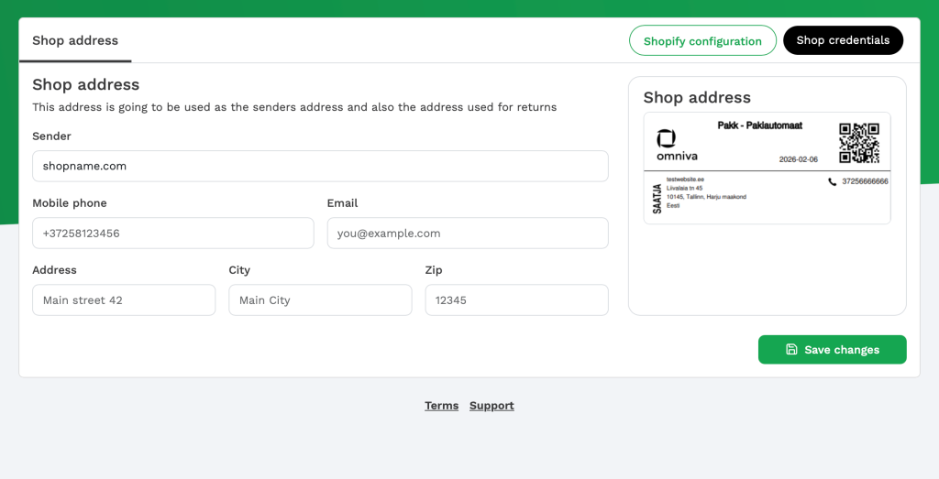Focus the City input field
This screenshot has width=939, height=479.
(x=320, y=299)
